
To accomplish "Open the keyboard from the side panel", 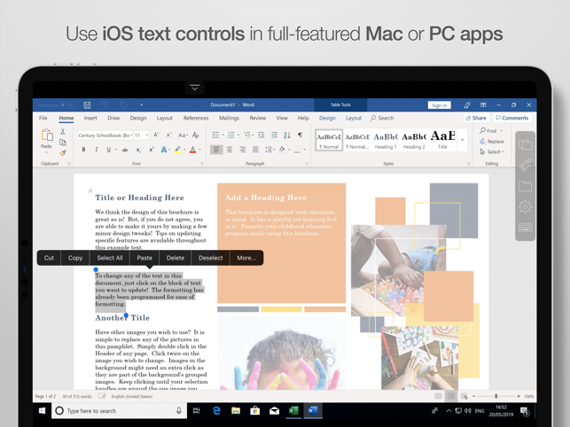I will click(526, 228).
